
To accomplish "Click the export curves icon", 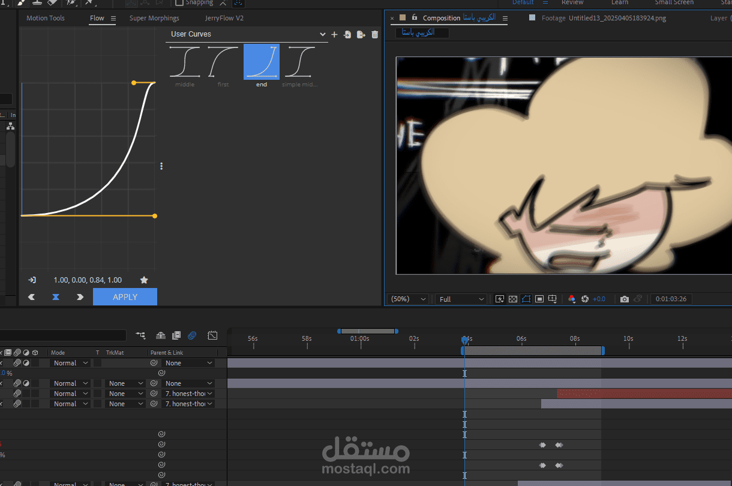I will (x=361, y=35).
